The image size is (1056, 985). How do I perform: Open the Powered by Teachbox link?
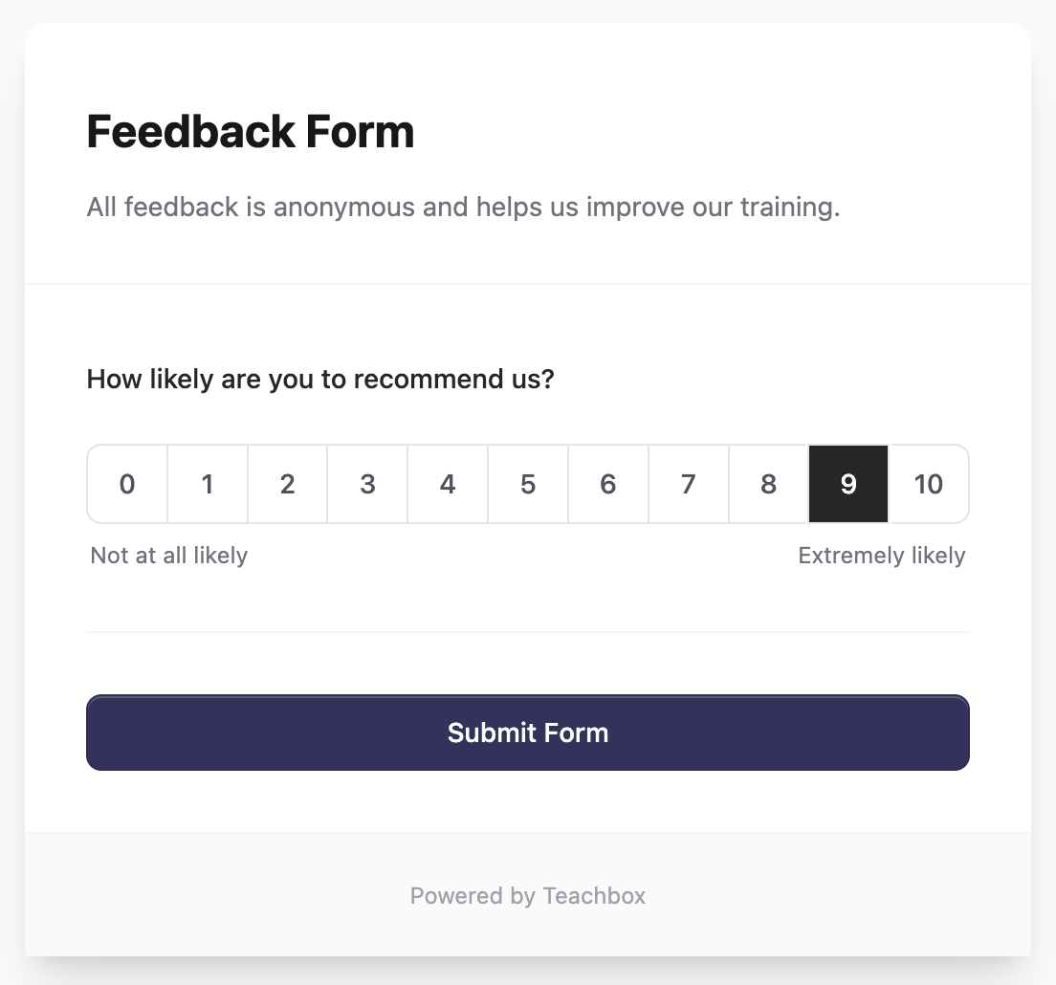528,896
